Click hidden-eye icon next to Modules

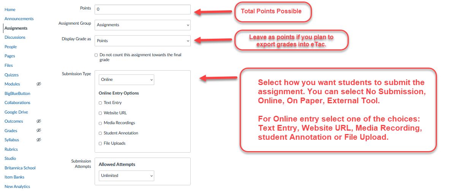38,84
